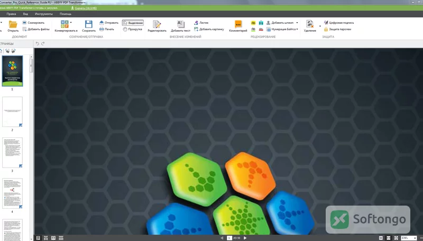This screenshot has height=241, width=423.
Task: Click the Отправить send icon
Action: (102, 23)
